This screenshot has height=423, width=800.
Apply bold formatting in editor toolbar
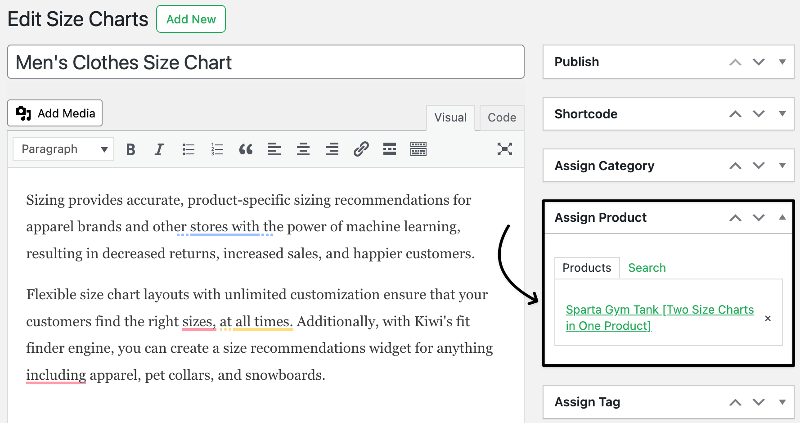click(131, 149)
